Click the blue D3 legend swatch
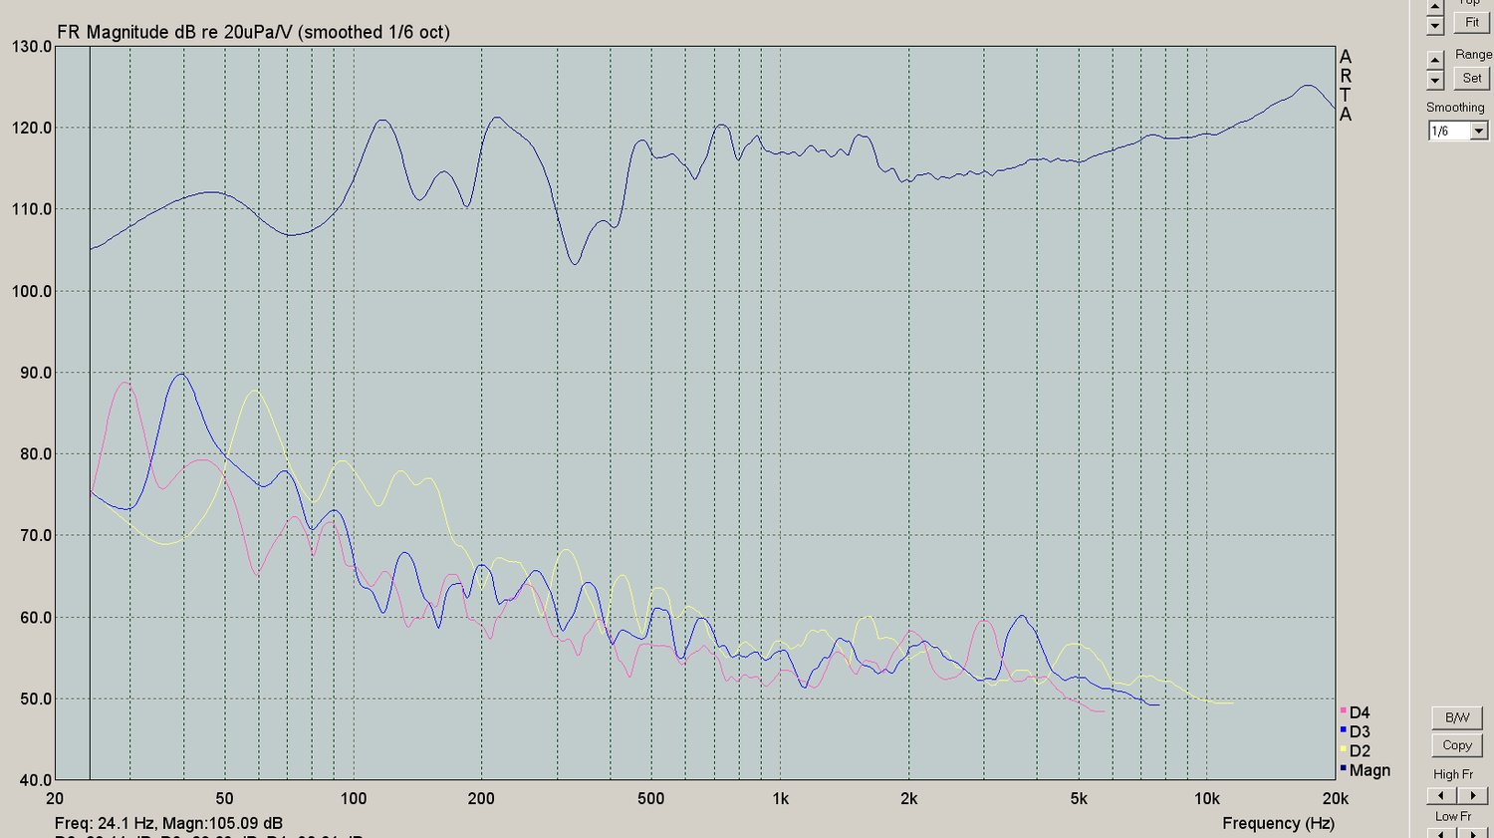The height and width of the screenshot is (838, 1494). click(x=1343, y=730)
